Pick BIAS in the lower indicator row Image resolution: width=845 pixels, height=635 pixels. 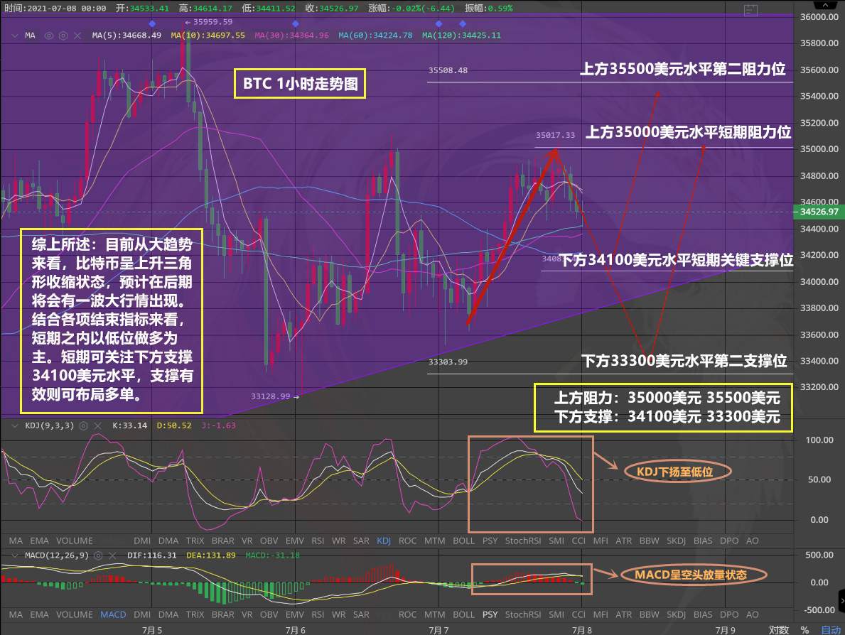pyautogui.click(x=703, y=614)
